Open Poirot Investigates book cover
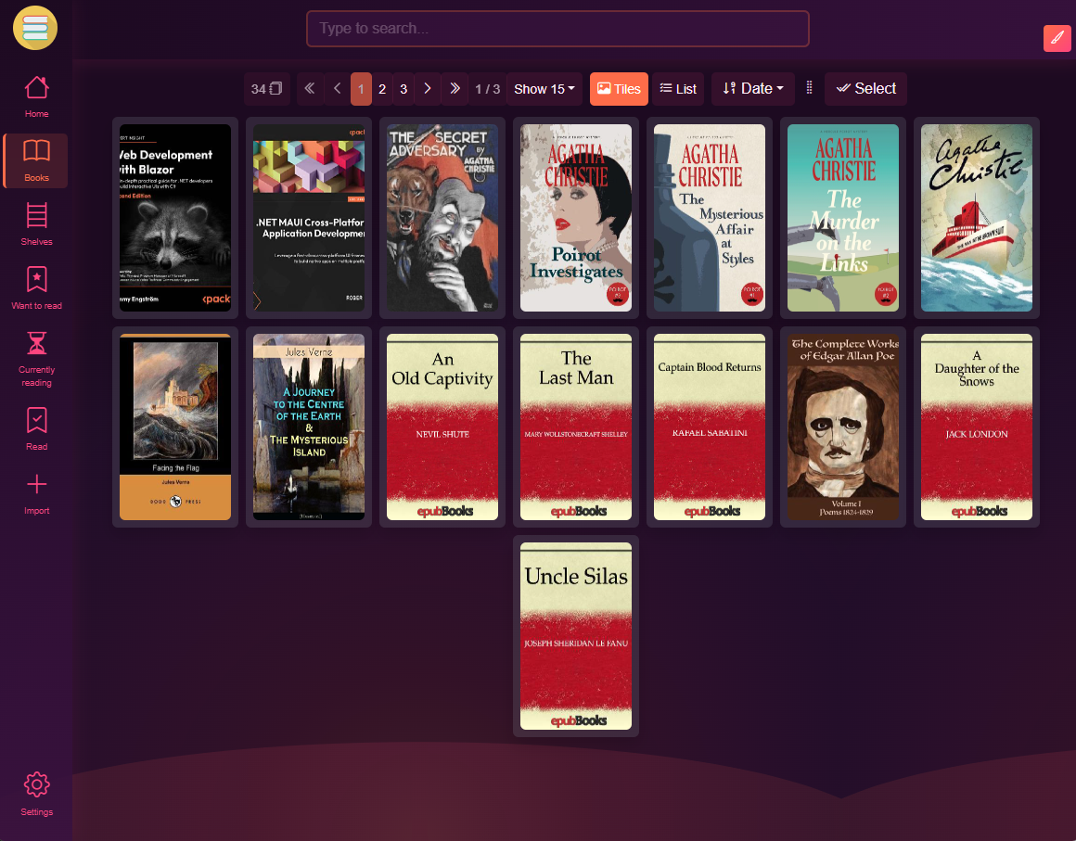The image size is (1076, 841). tap(576, 218)
